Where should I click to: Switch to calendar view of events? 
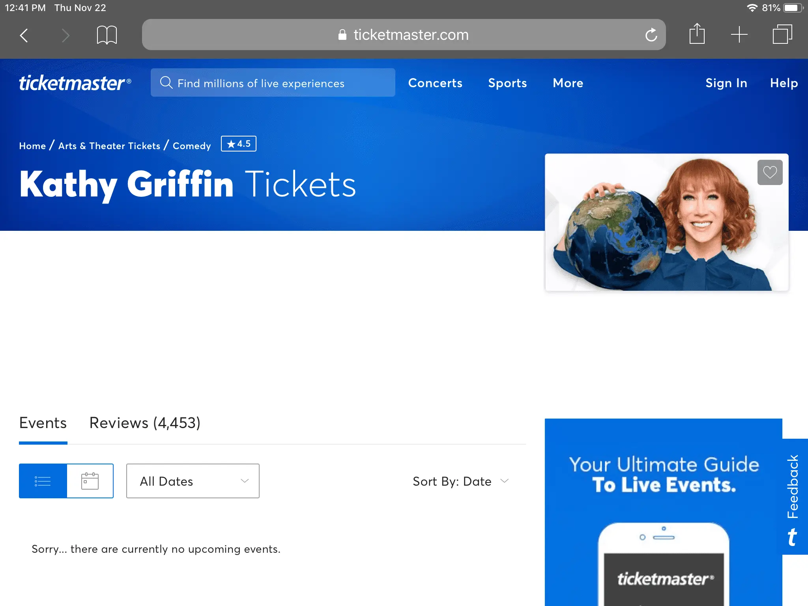click(90, 481)
